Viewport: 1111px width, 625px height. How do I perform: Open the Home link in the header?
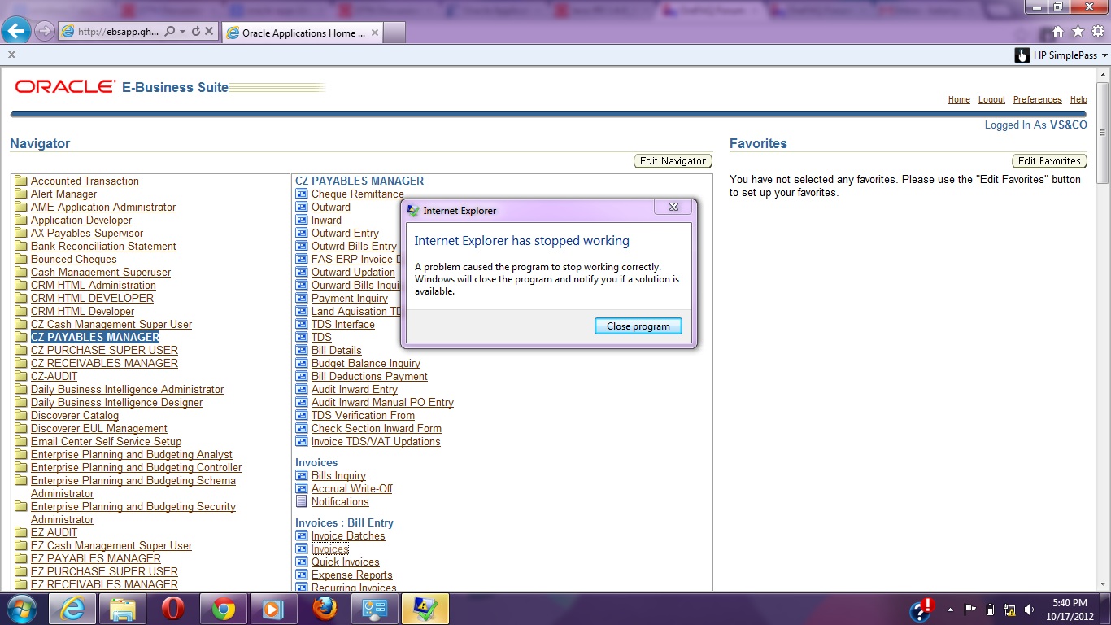click(x=959, y=99)
